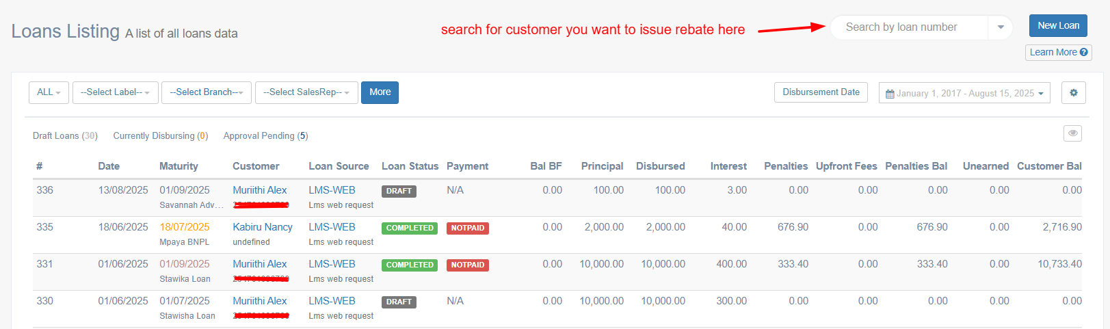Expand the Select SalesRep dropdown
Image resolution: width=1110 pixels, height=329 pixels.
tap(306, 92)
